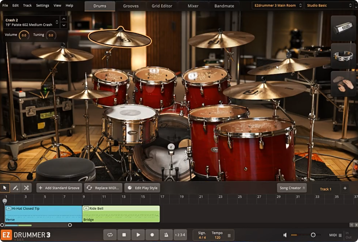
Task: Select the Ride Bell Bridge block
Action: (121, 214)
